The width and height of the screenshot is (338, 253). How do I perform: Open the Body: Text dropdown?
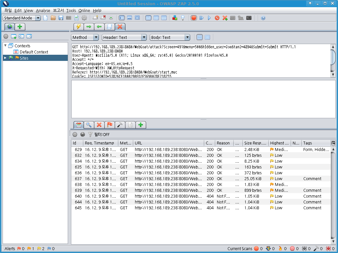[169, 37]
